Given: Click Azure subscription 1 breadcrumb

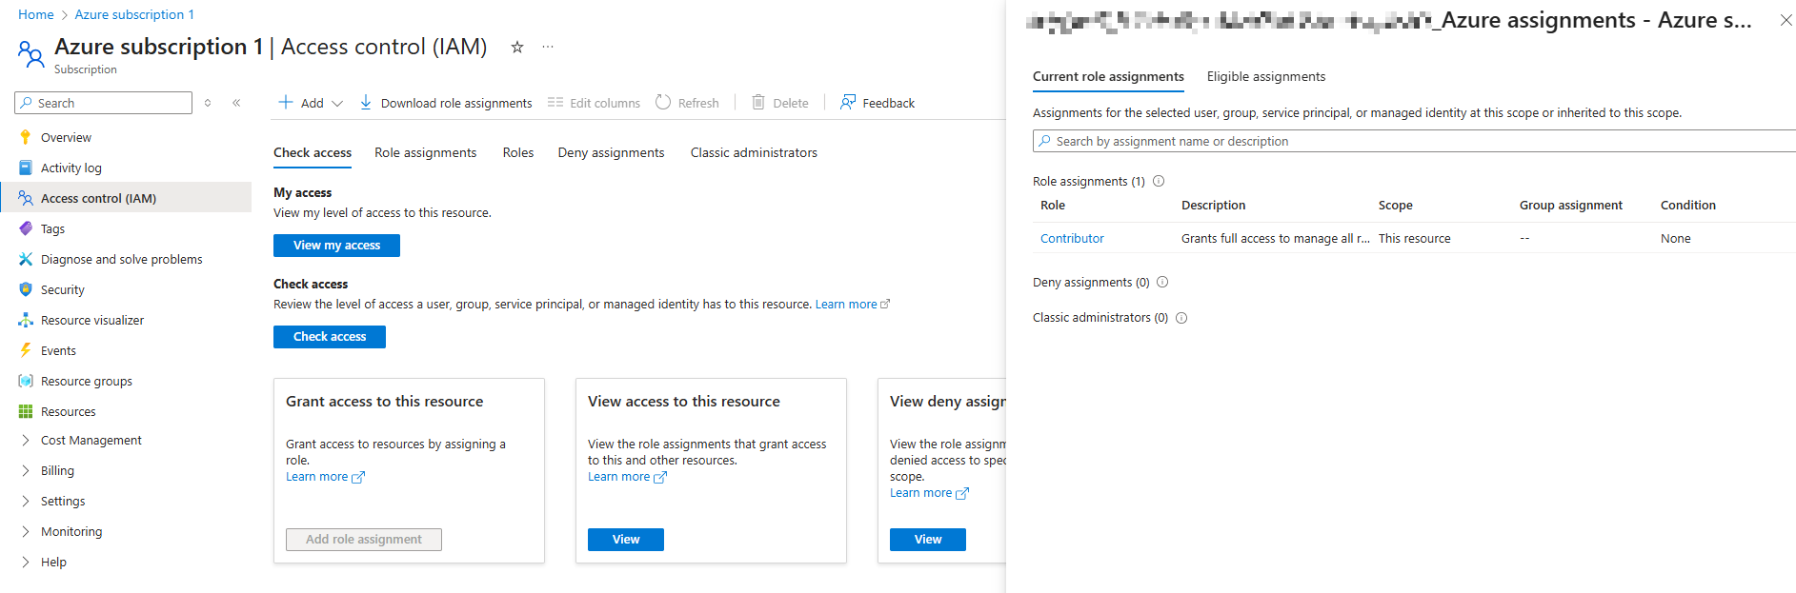Looking at the screenshot, I should tap(134, 14).
